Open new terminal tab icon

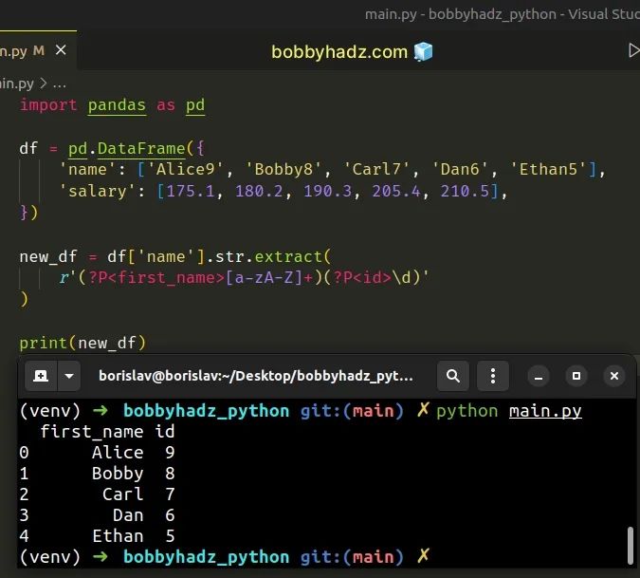point(41,376)
